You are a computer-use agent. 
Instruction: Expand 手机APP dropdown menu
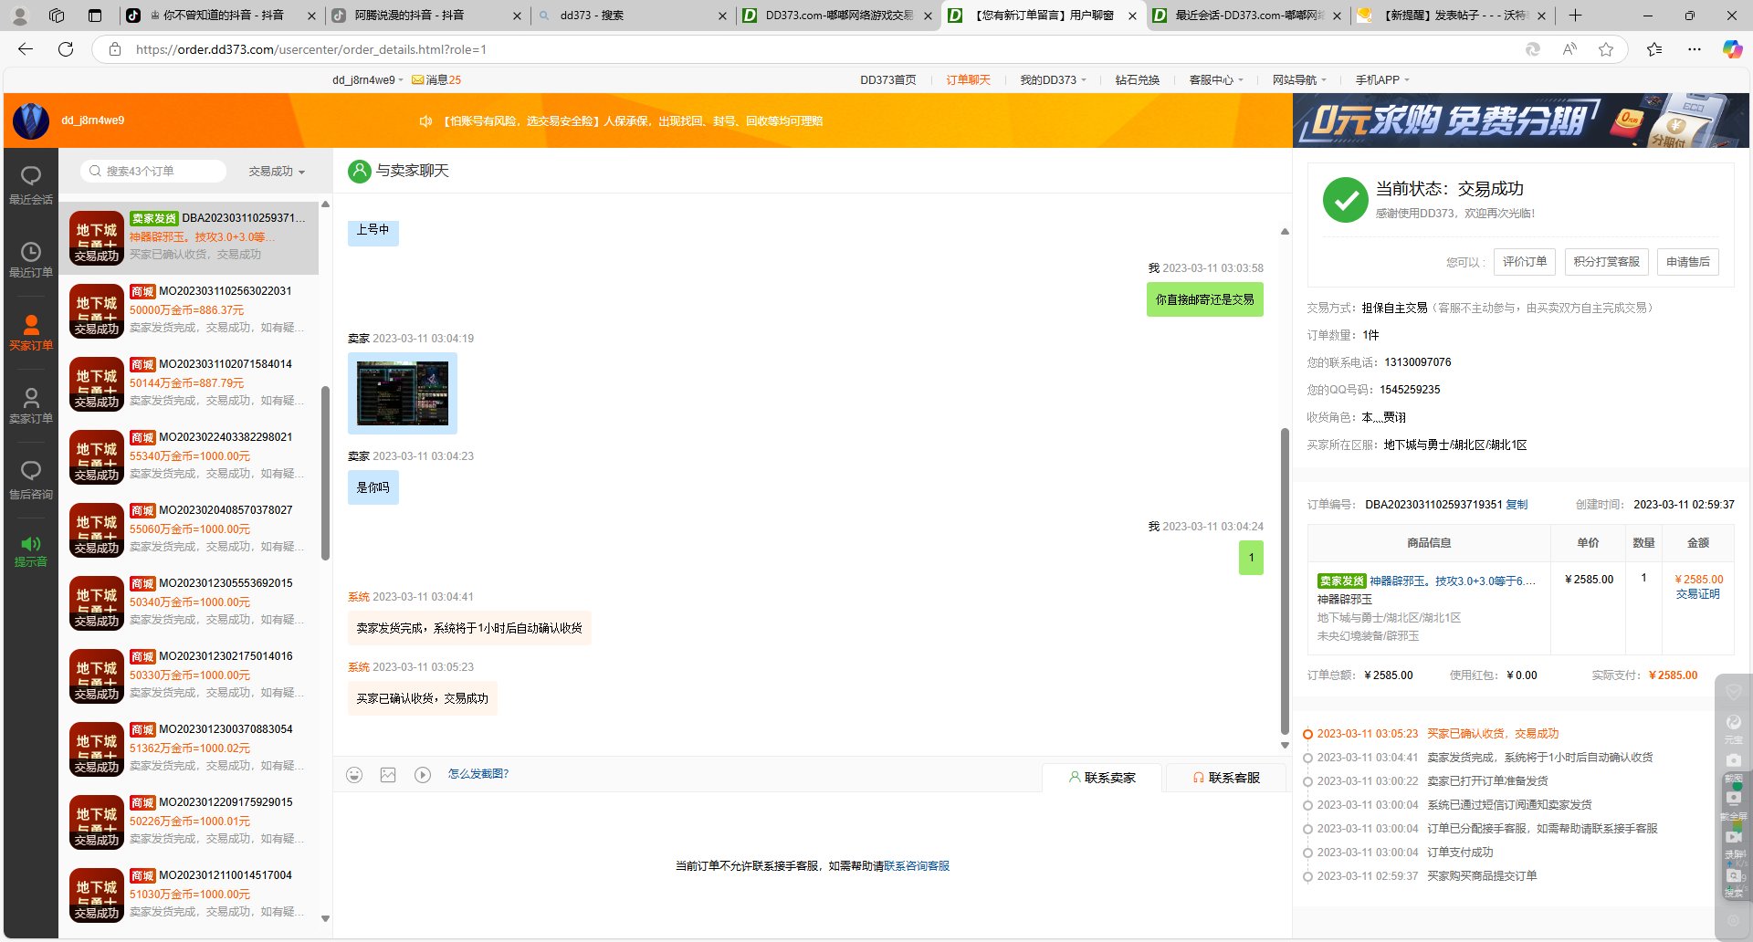[1382, 80]
